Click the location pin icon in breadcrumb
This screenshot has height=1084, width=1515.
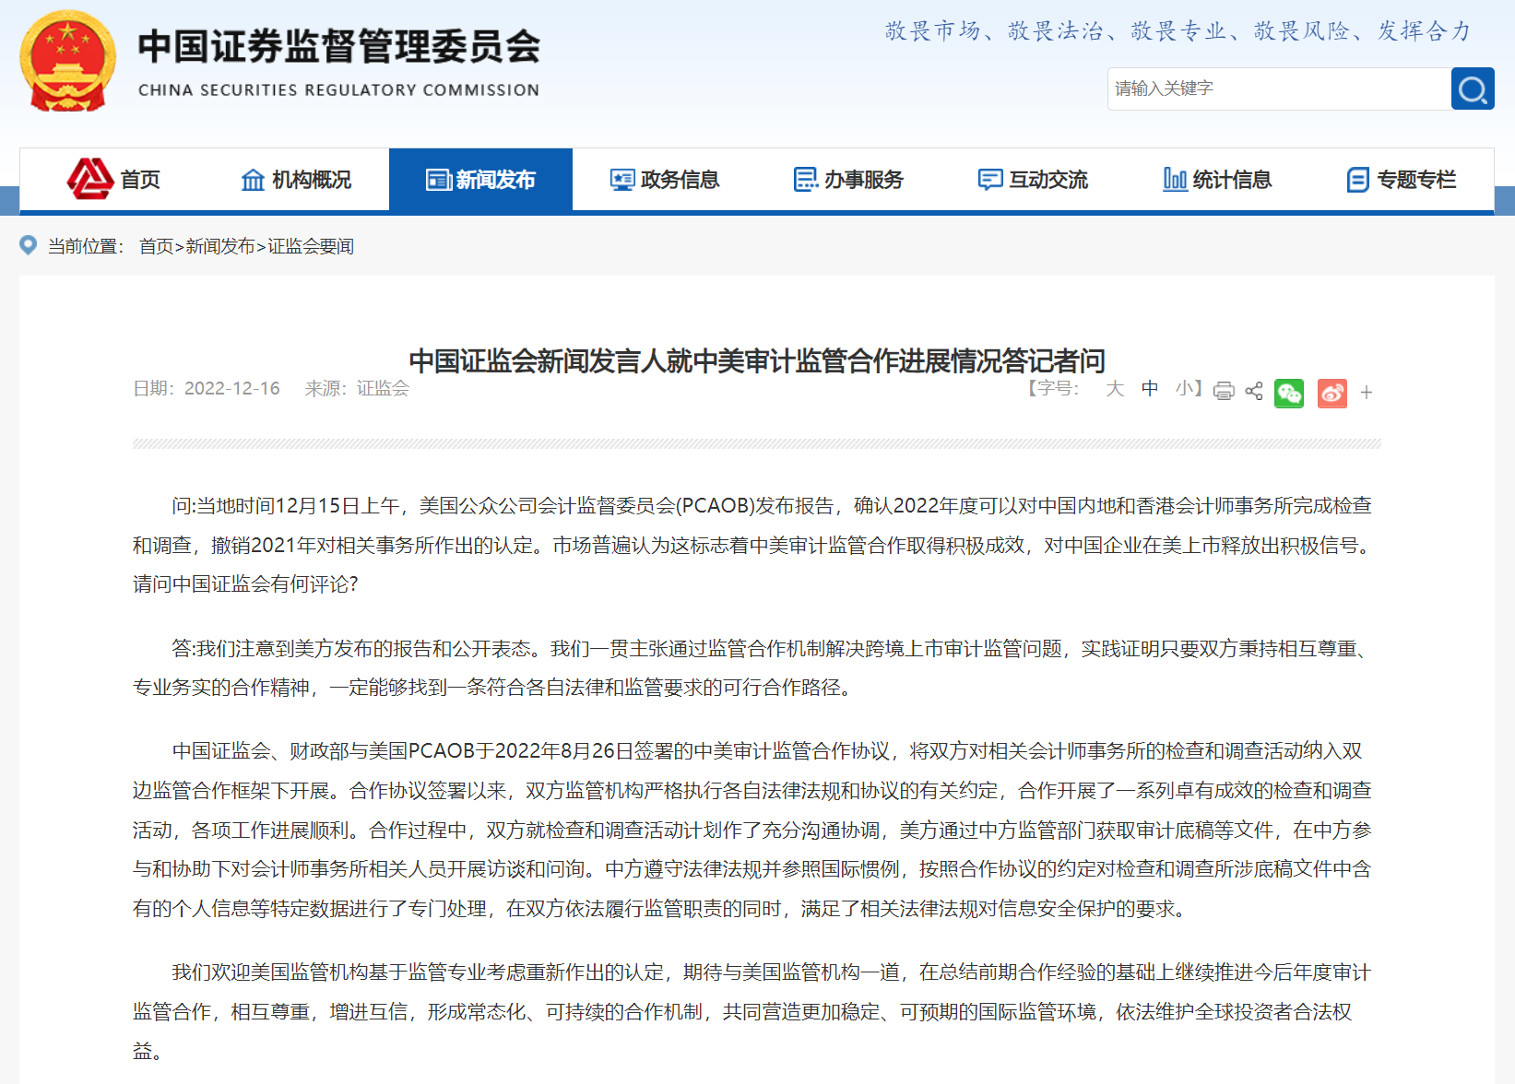tap(29, 245)
